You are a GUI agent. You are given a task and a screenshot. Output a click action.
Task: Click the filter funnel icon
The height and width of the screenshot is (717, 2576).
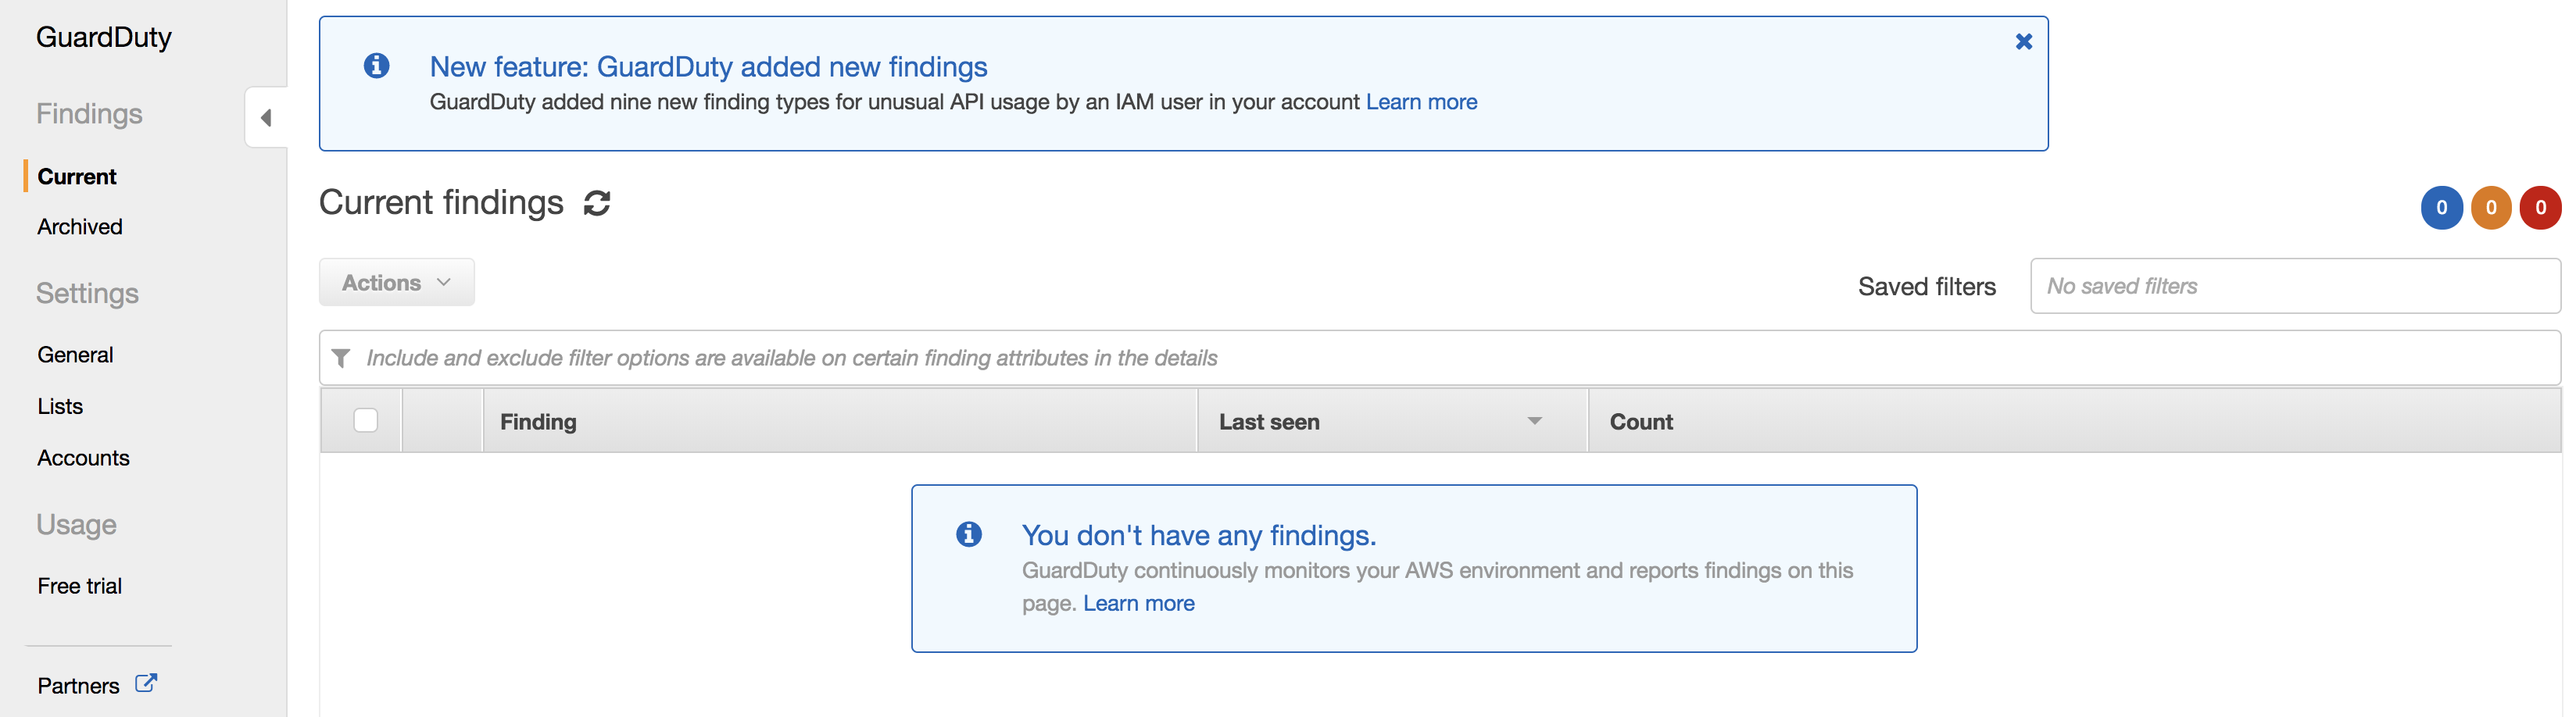[x=341, y=358]
